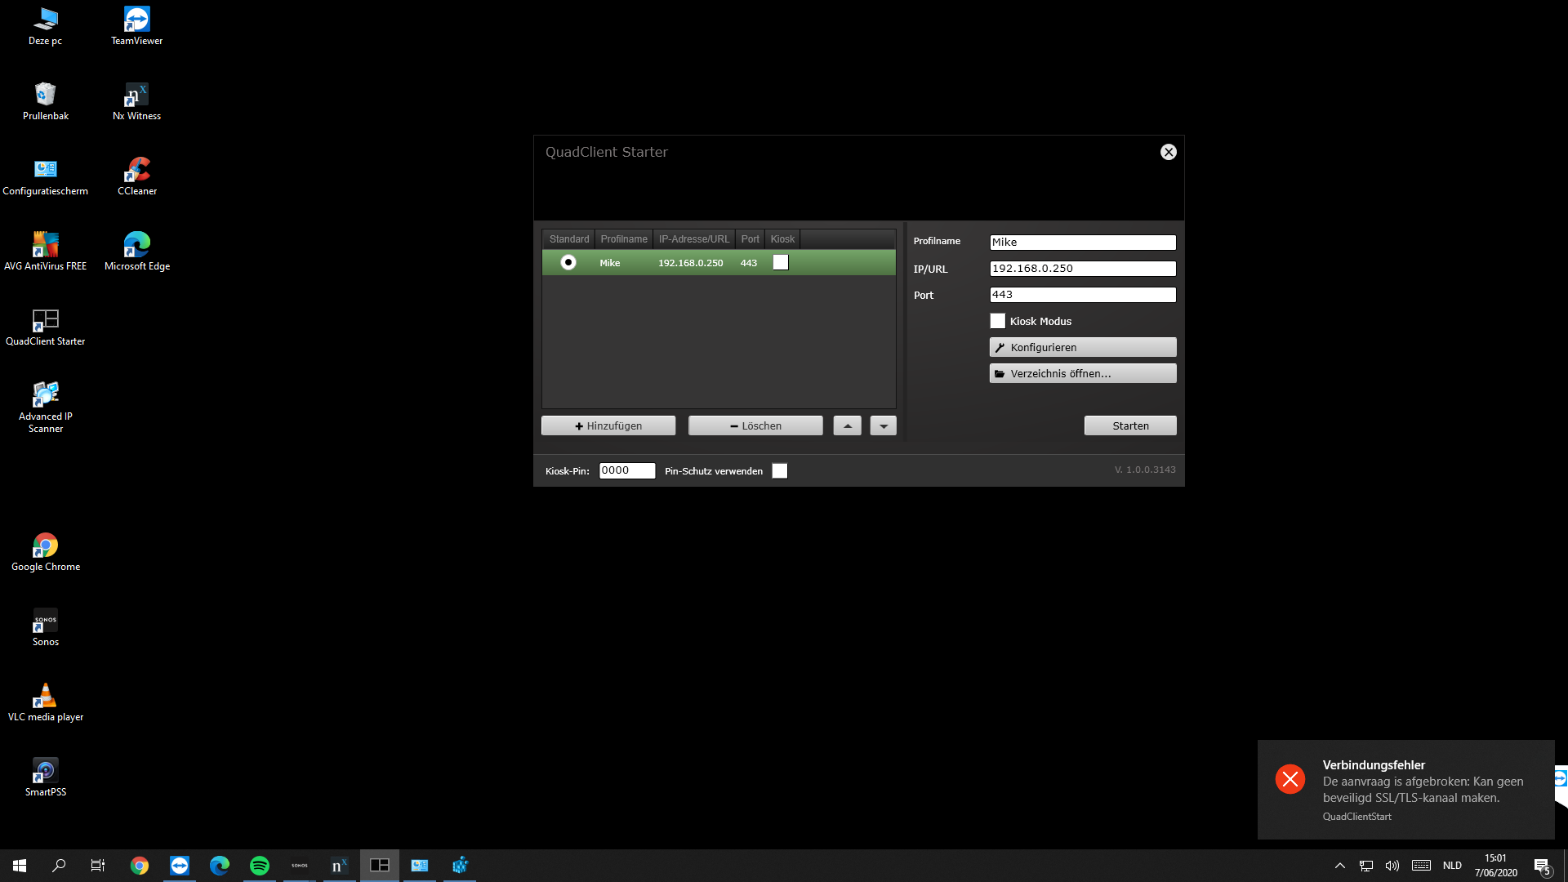1568x882 pixels.
Task: Move the profile down with the down arrow button
Action: click(x=883, y=425)
